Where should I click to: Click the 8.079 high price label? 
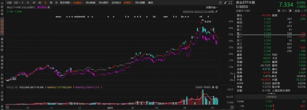pos(208,21)
